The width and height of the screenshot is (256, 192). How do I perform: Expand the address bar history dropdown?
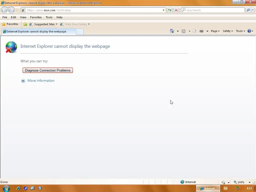pos(163,10)
